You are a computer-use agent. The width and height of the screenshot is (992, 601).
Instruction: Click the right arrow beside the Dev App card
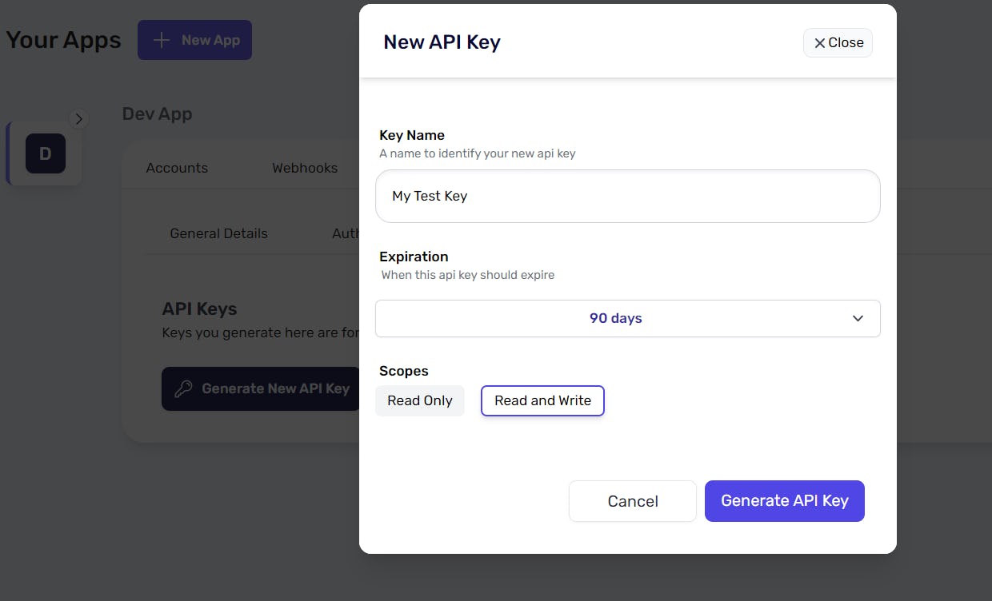pyautogui.click(x=79, y=118)
